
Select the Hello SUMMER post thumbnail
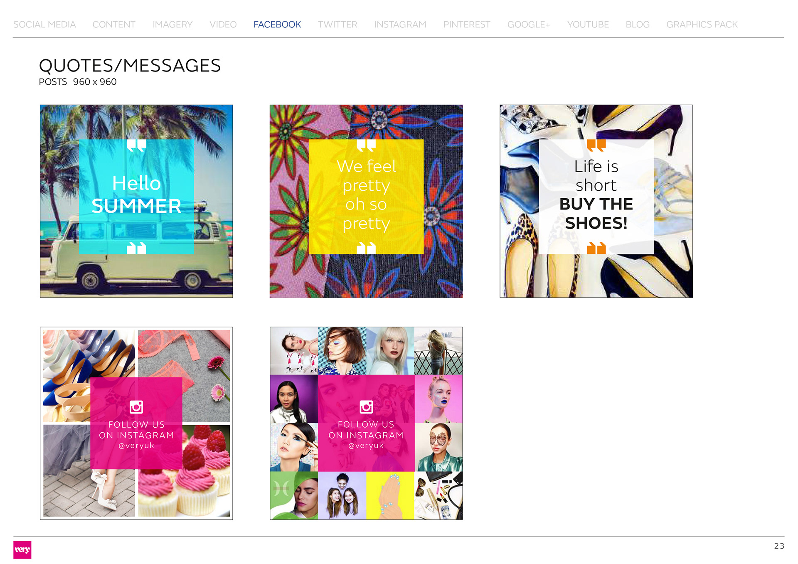pyautogui.click(x=136, y=201)
